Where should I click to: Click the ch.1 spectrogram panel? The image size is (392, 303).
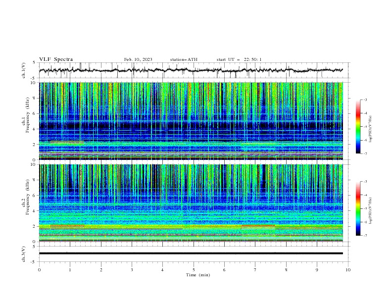pyautogui.click(x=191, y=121)
